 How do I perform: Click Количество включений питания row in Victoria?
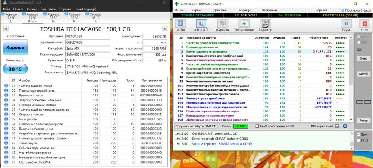[261, 81]
